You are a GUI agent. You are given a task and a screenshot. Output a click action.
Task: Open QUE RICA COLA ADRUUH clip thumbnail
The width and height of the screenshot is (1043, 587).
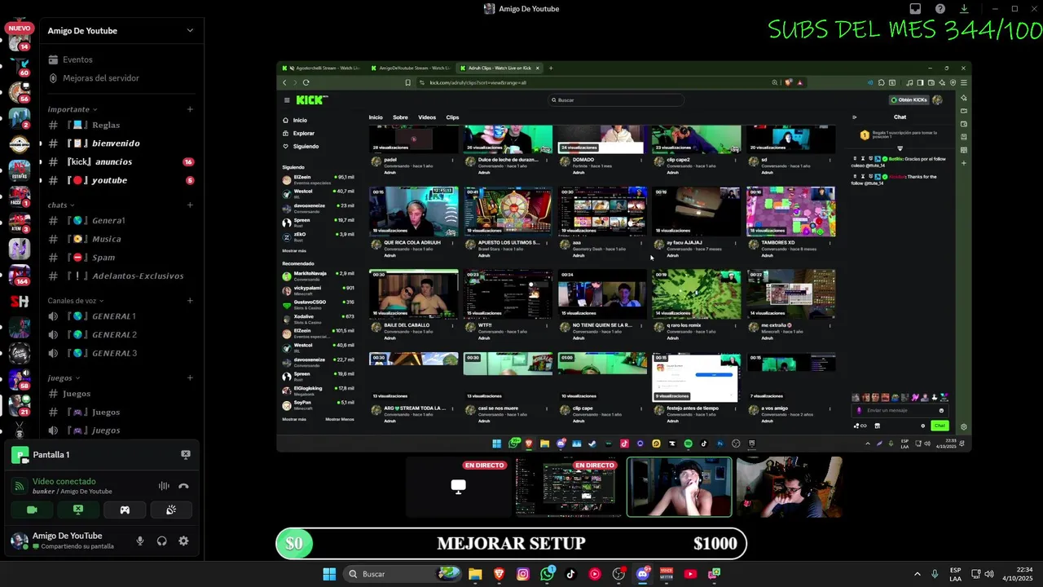coord(414,211)
